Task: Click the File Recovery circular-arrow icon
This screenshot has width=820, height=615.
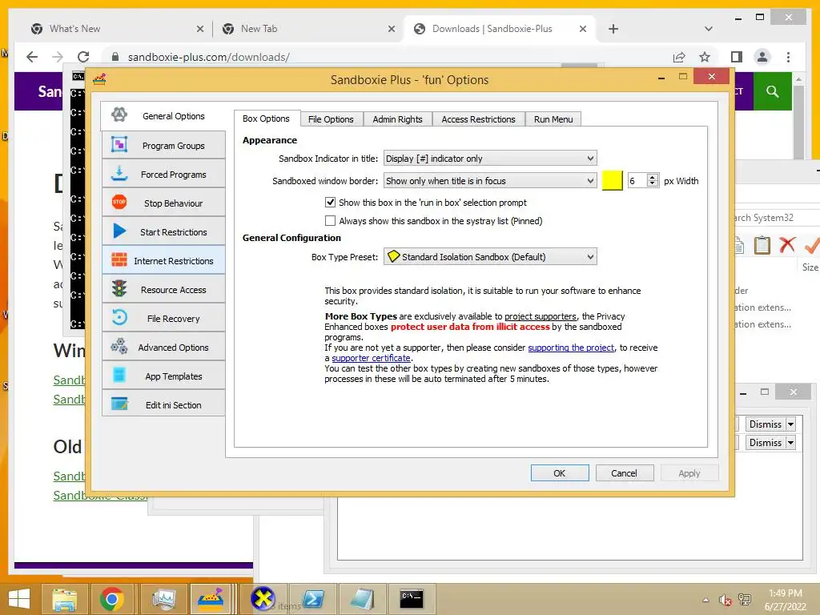Action: pyautogui.click(x=119, y=317)
